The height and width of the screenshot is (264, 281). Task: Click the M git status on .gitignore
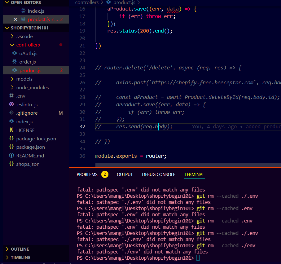point(61,113)
